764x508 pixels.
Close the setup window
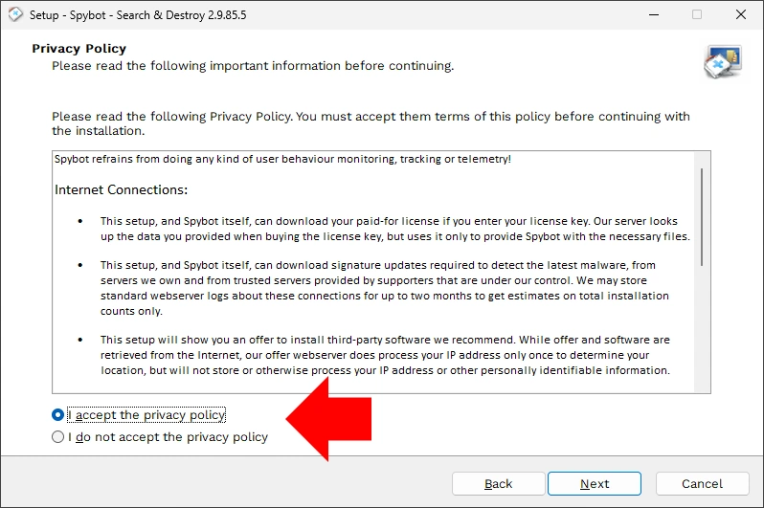click(x=741, y=14)
